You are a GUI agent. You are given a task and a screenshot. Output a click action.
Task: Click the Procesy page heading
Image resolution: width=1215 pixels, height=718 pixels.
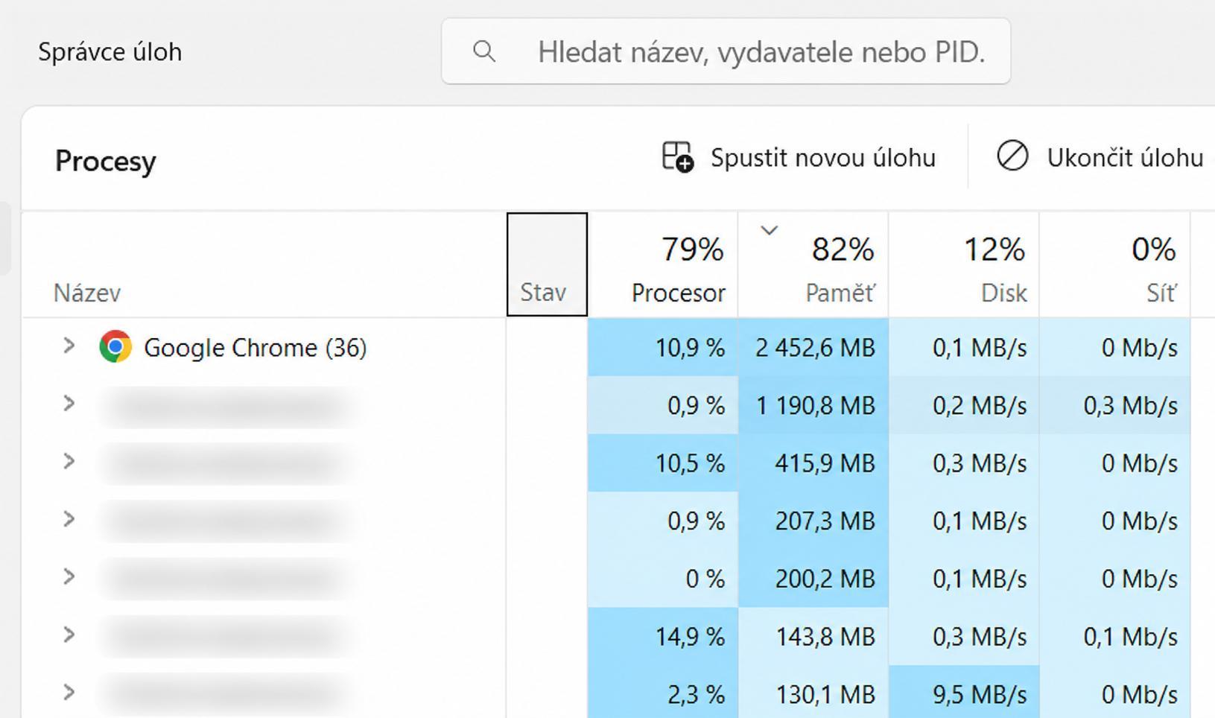106,161
